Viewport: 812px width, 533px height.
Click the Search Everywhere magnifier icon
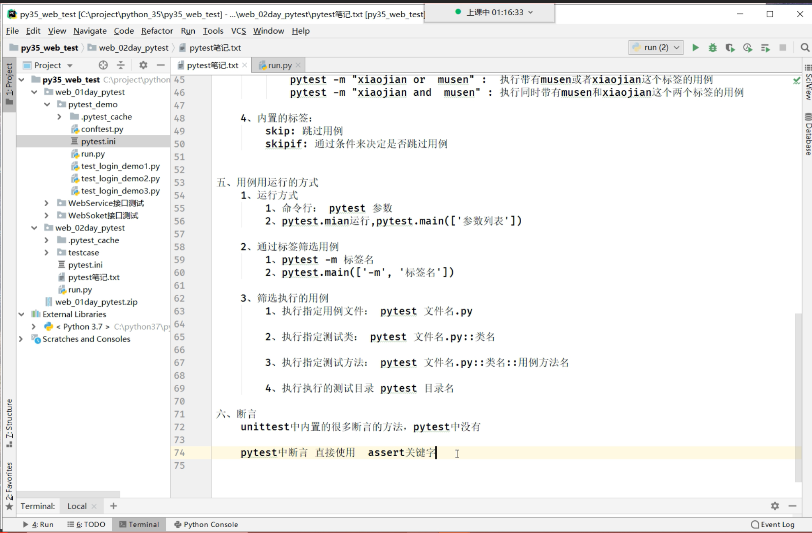(x=805, y=48)
